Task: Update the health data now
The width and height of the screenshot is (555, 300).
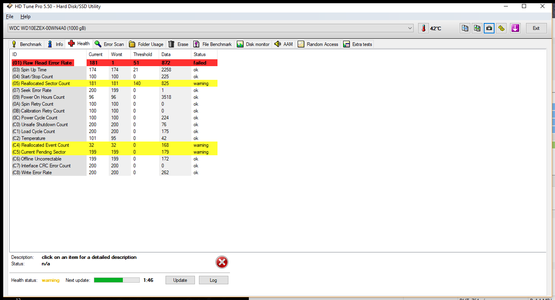Action: (180, 280)
